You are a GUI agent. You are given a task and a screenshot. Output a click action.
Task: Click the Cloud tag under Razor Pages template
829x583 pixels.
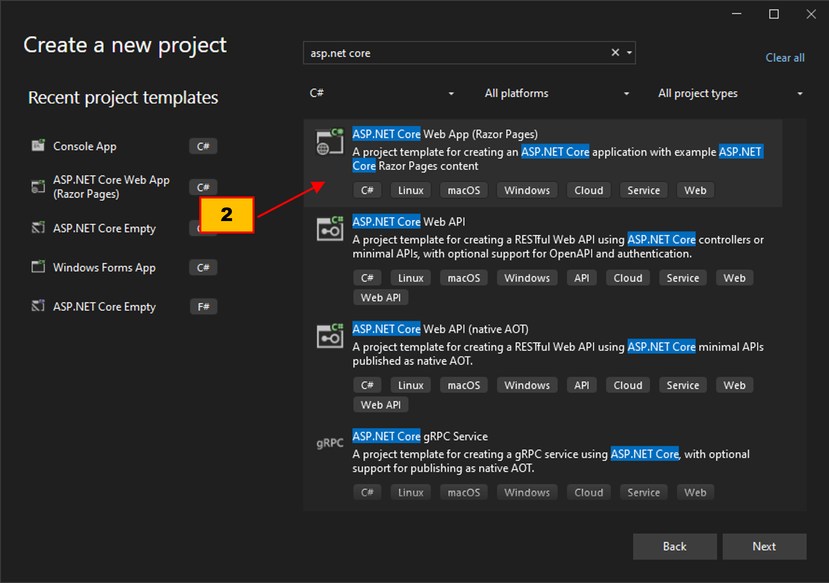(588, 190)
